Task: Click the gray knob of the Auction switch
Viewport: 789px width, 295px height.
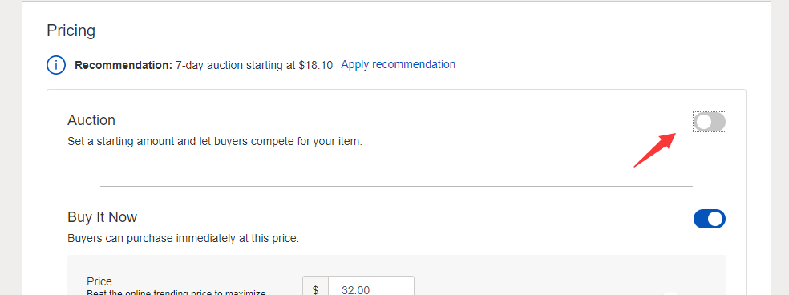Action: coord(704,123)
